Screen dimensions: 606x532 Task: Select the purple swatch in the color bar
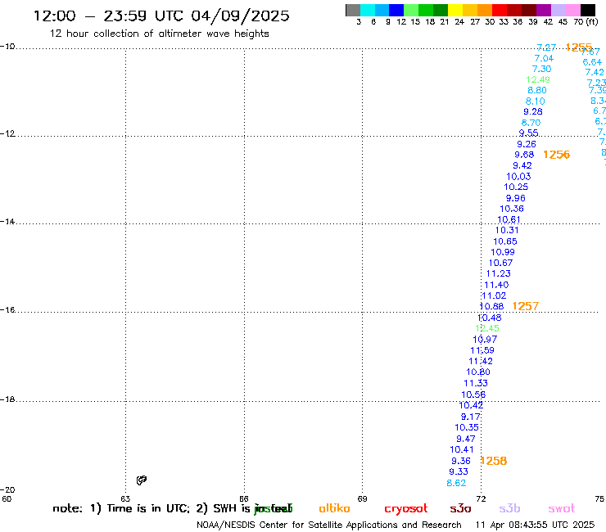pyautogui.click(x=544, y=10)
